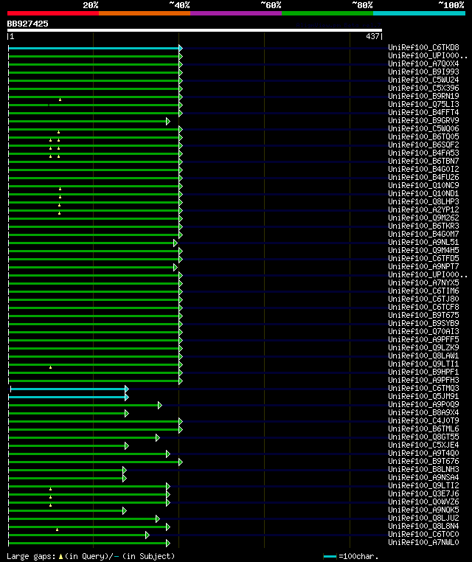Select the UniRef100_A7NWL0 label
The image size is (472, 562).
coord(423,543)
